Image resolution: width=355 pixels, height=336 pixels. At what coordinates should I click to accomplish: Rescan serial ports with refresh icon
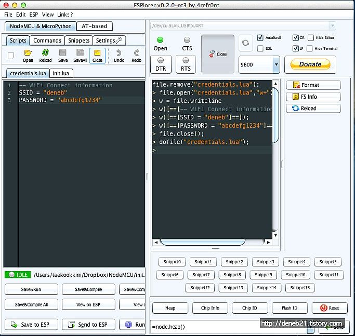[245, 43]
